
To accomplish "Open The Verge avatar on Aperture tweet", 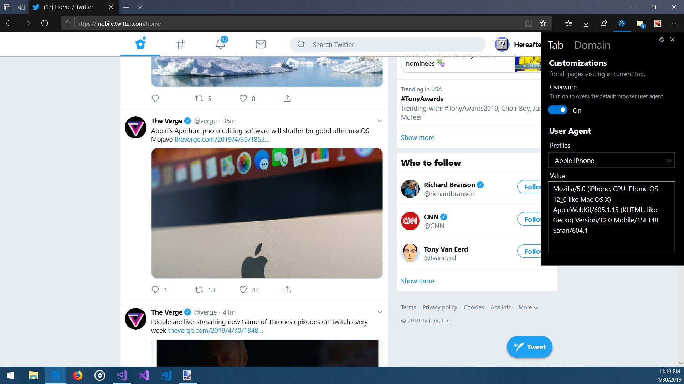I will click(135, 127).
